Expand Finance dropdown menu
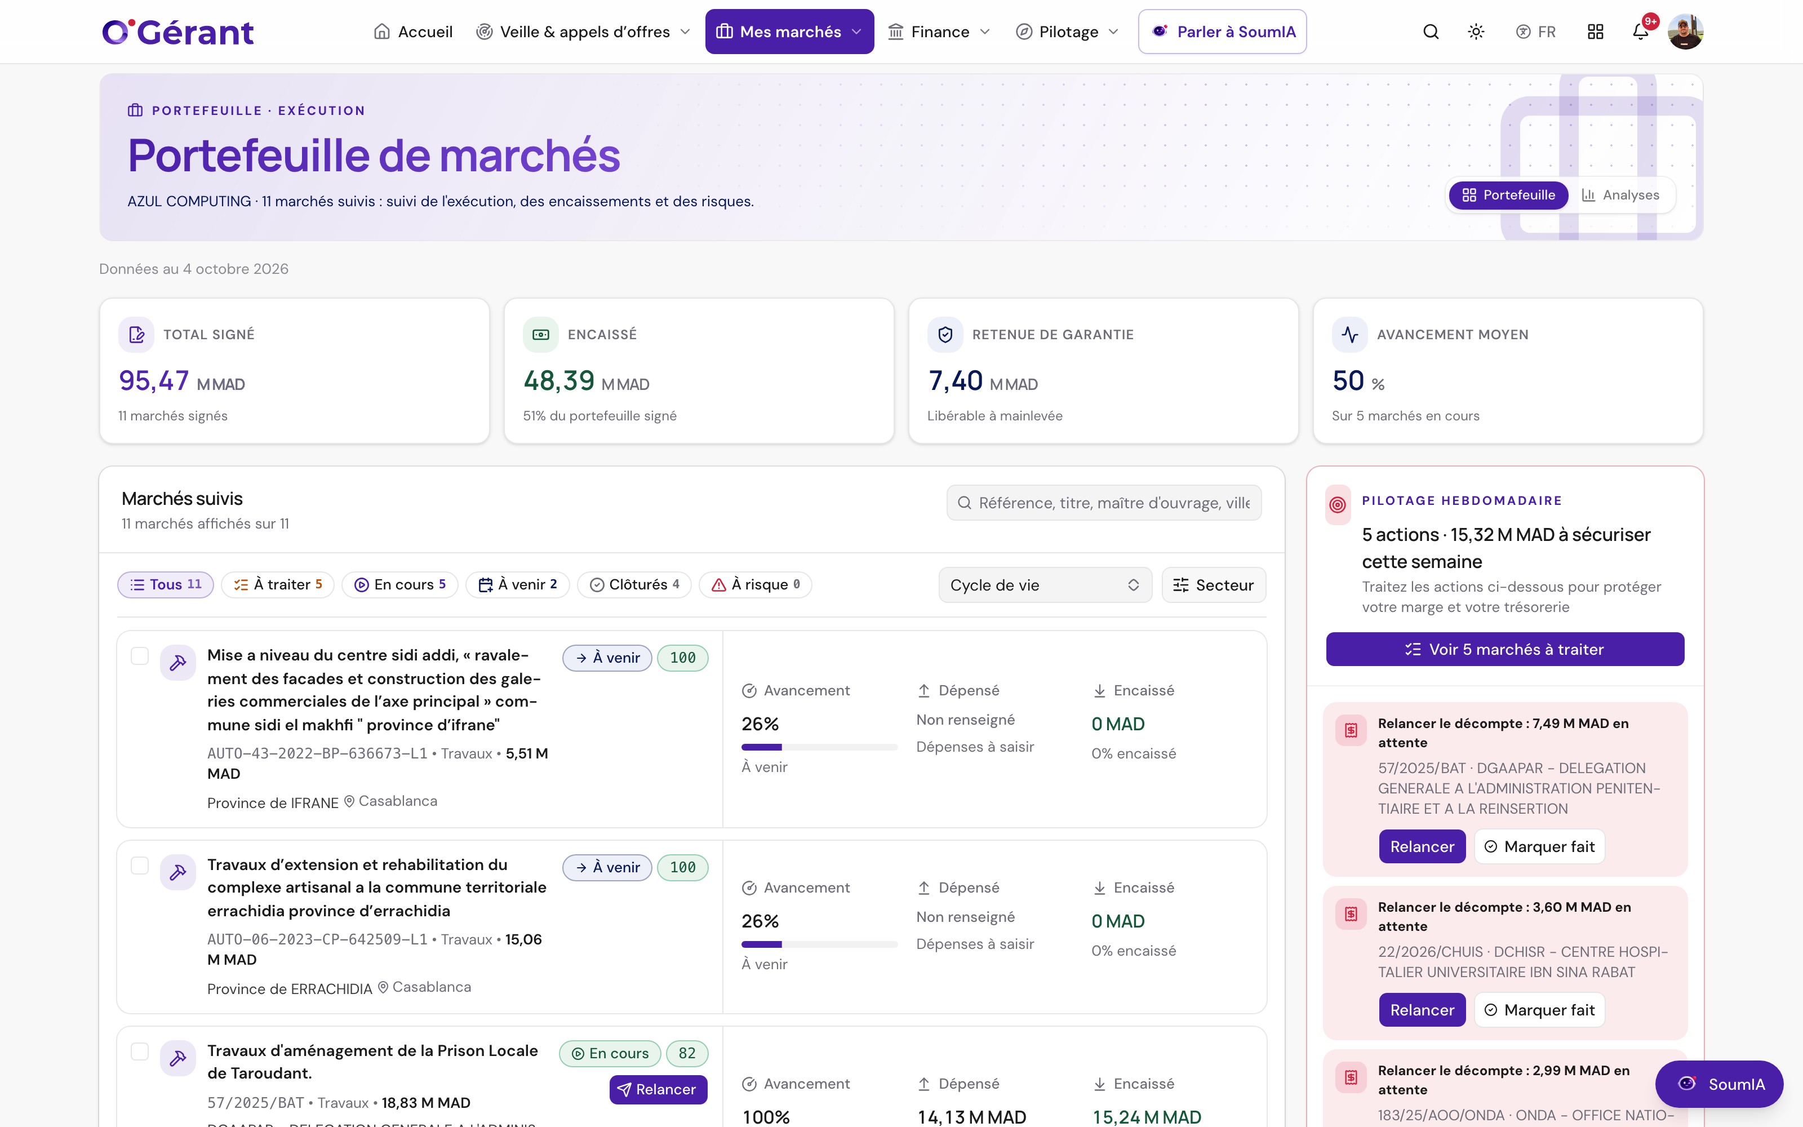 (939, 32)
